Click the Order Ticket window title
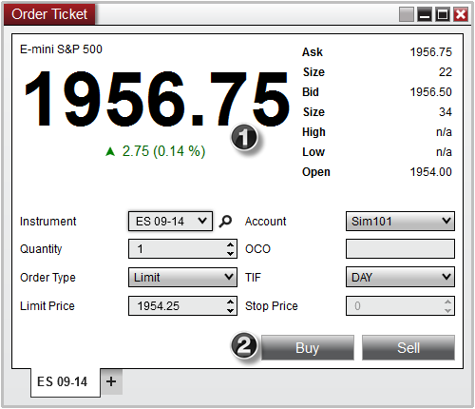This screenshot has height=409, width=475. coord(49,14)
